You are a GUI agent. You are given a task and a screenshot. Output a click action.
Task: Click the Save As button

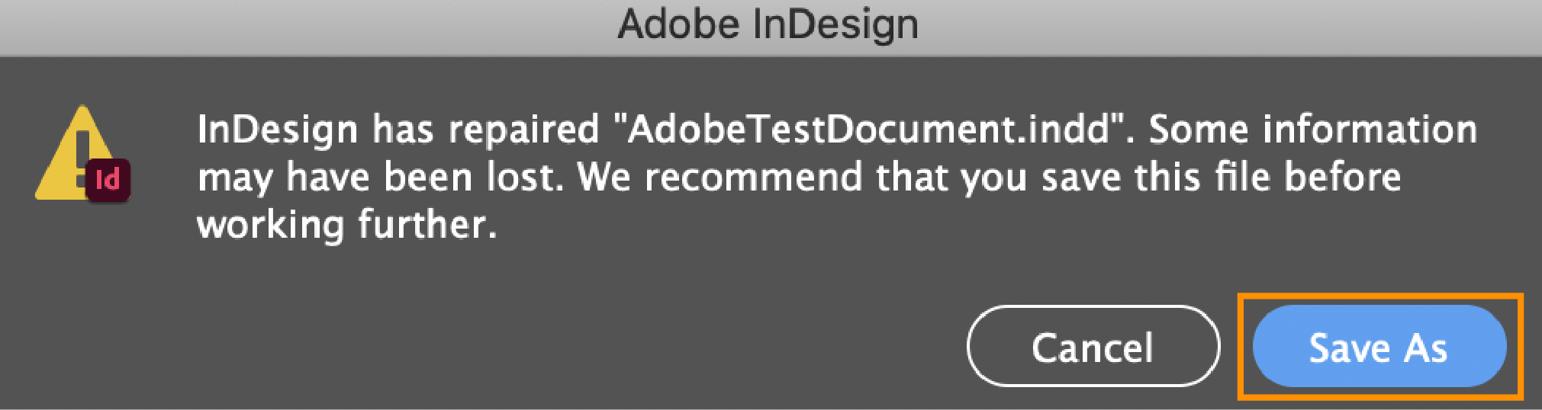[x=1379, y=347]
